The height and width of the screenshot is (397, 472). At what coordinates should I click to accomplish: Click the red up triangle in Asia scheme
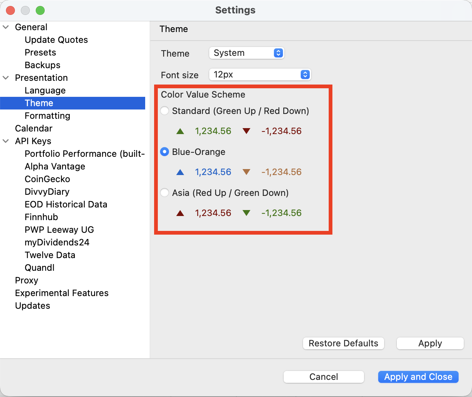pyautogui.click(x=180, y=213)
